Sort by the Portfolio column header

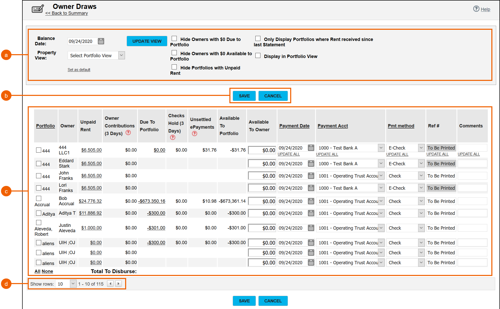45,126
